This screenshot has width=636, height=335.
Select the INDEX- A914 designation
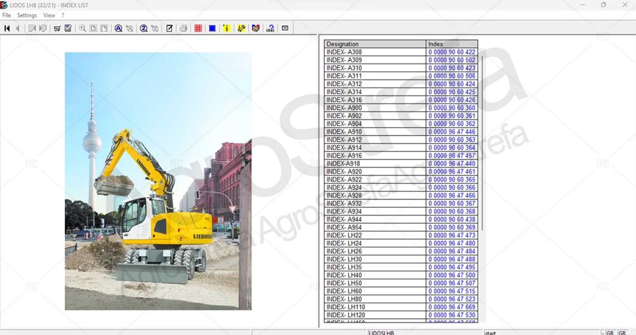[344, 147]
